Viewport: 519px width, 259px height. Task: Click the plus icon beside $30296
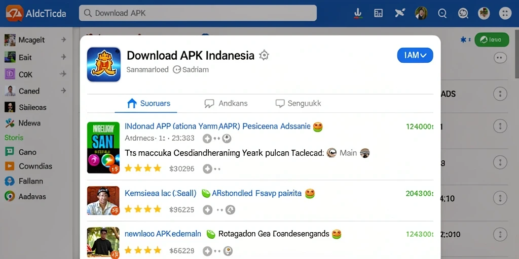pos(207,169)
